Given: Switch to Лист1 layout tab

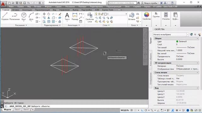Looking at the screenshot, I should 17,110.
